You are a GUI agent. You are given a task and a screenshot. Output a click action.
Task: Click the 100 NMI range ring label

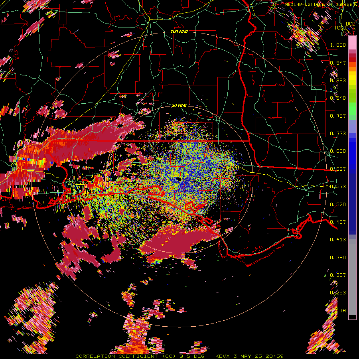[179, 32]
